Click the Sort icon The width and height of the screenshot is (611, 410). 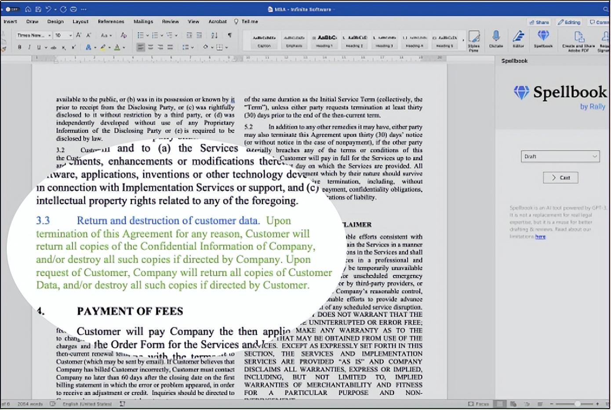(214, 35)
